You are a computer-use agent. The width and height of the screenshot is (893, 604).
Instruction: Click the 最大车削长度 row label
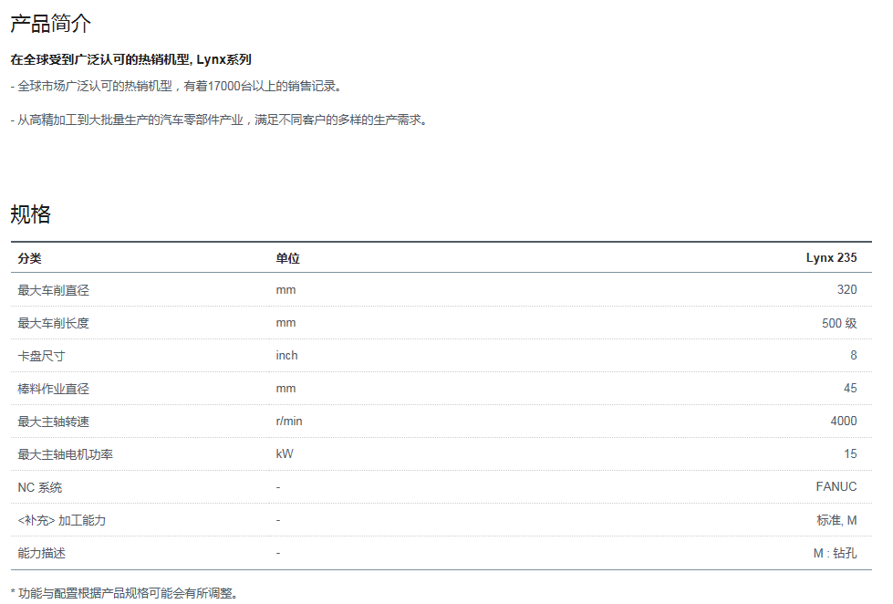click(54, 323)
